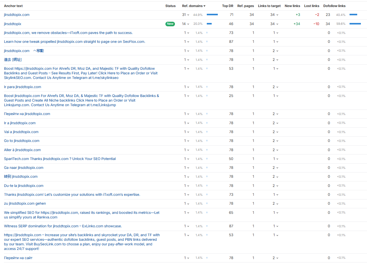Open Links to target dropdown for jlrsddtopix.com row
The image size is (367, 264).
coord(274,15)
